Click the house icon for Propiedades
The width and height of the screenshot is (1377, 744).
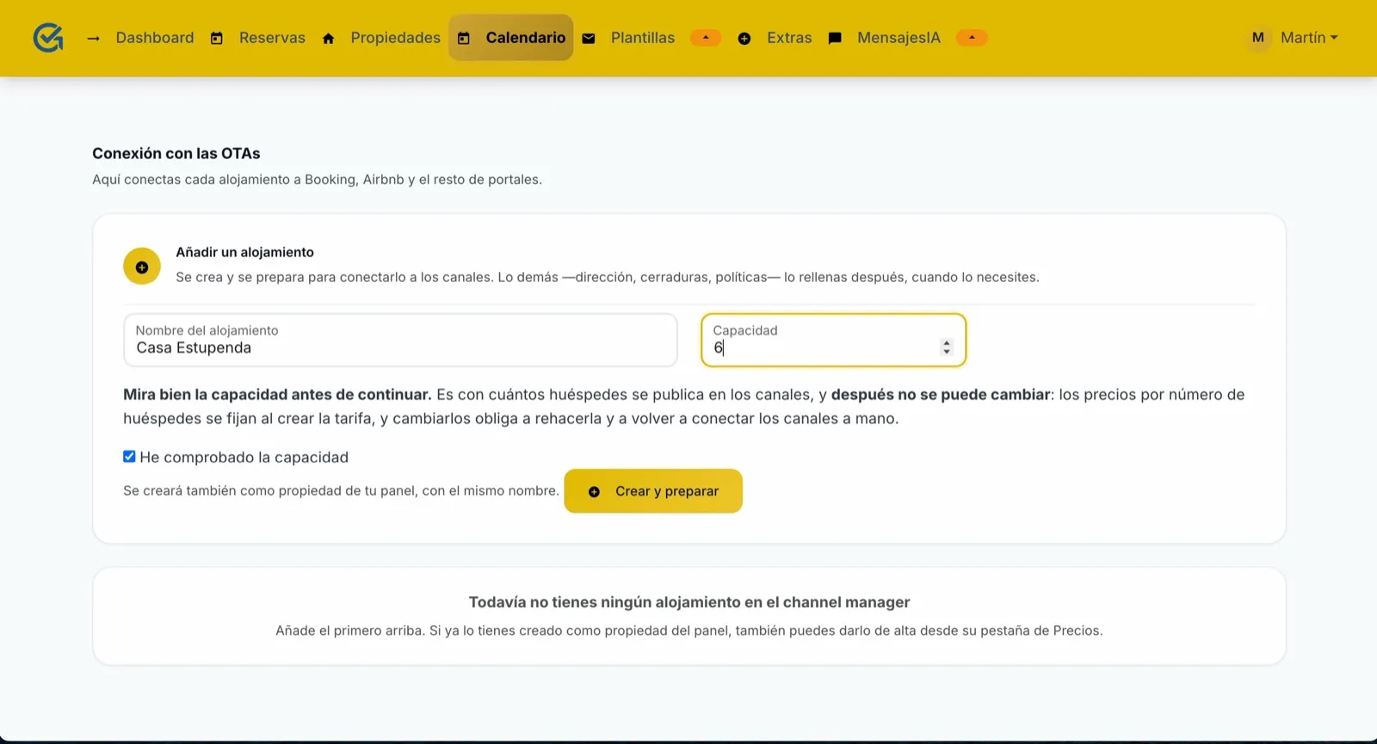(328, 39)
